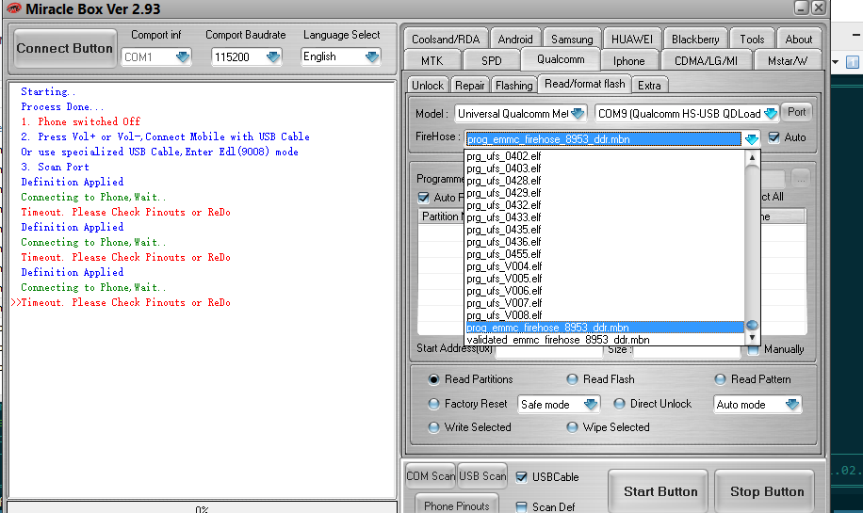Choose validated_emmc_firehose_8953_ddr.mbn entry
This screenshot has height=513, width=863.
[x=558, y=340]
